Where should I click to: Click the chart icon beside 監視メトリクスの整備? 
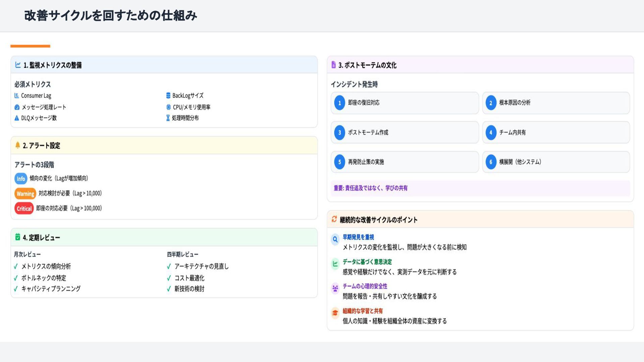pos(18,65)
